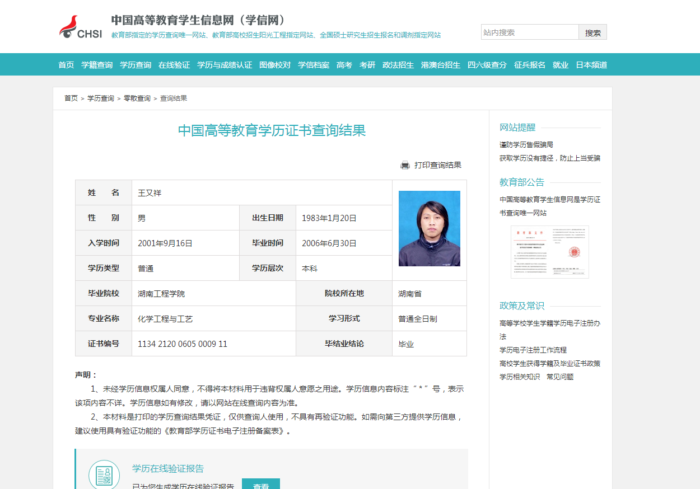
Task: Click the printer icon beside 打印查询结果
Action: 405,165
